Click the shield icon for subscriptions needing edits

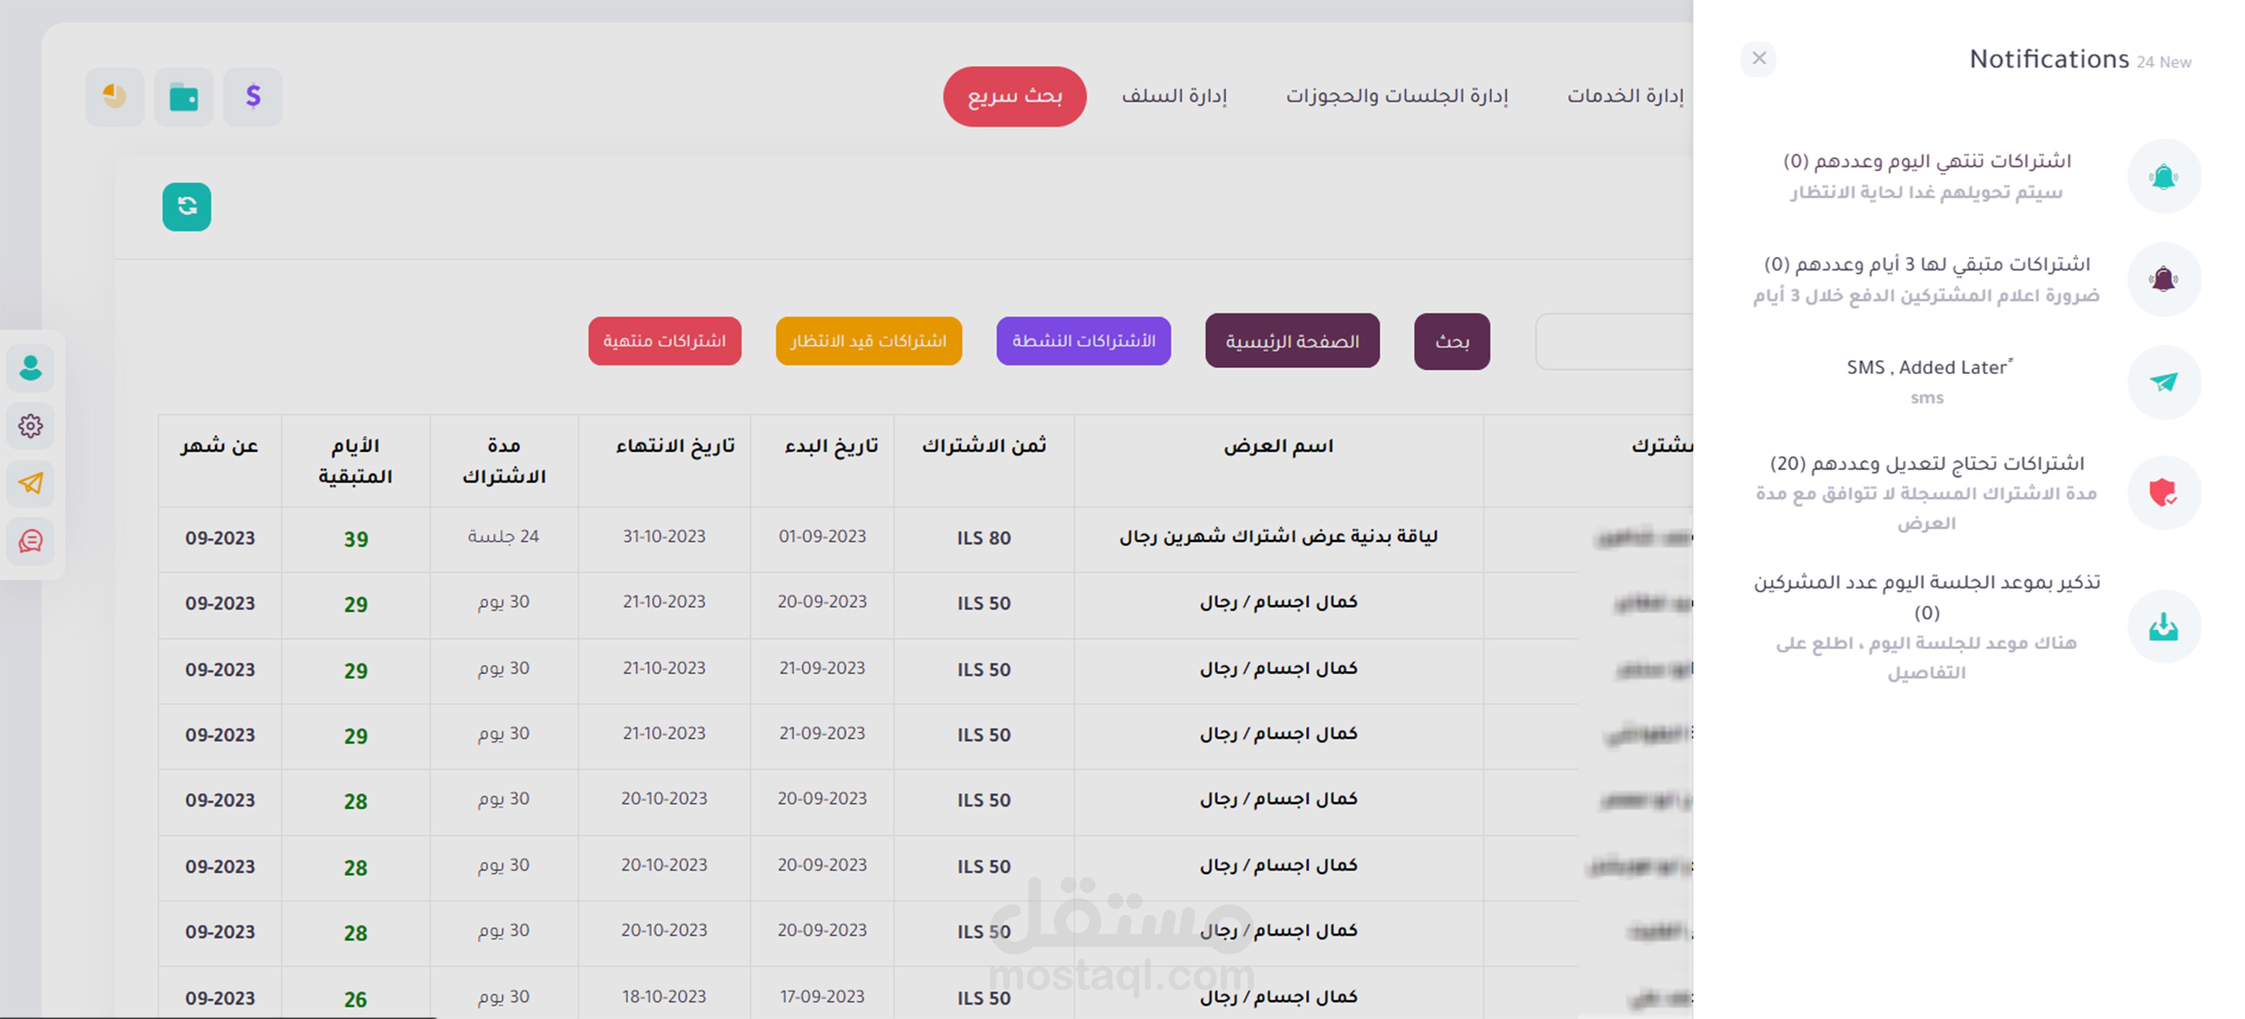[x=2163, y=493]
